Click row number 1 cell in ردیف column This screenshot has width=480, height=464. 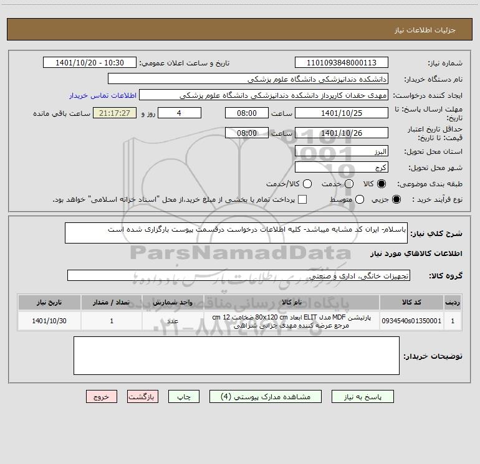coord(453,321)
